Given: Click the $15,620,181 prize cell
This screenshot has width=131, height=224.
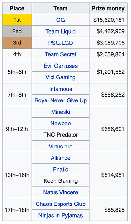Looking at the screenshot, I should coord(108,20).
